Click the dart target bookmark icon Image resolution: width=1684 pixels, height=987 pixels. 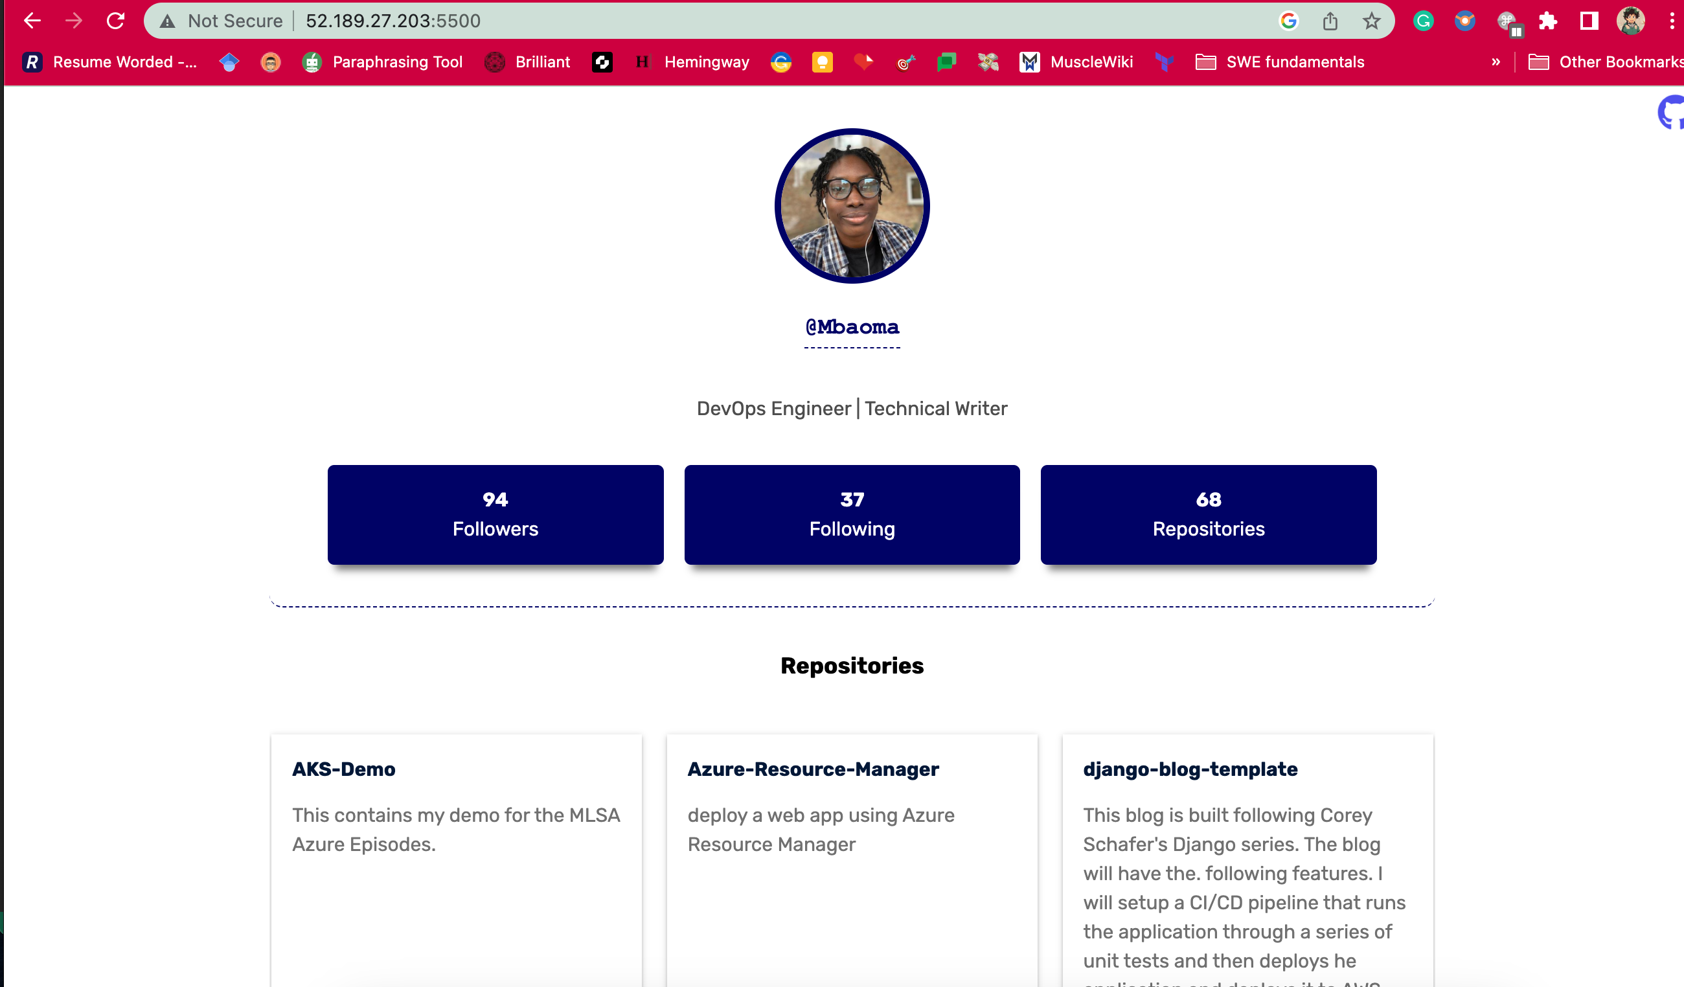coord(905,62)
